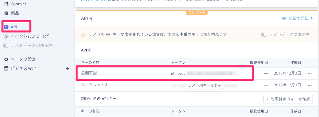Select the pk_test_ publishable token text
The image size is (319, 117).
click(x=204, y=73)
